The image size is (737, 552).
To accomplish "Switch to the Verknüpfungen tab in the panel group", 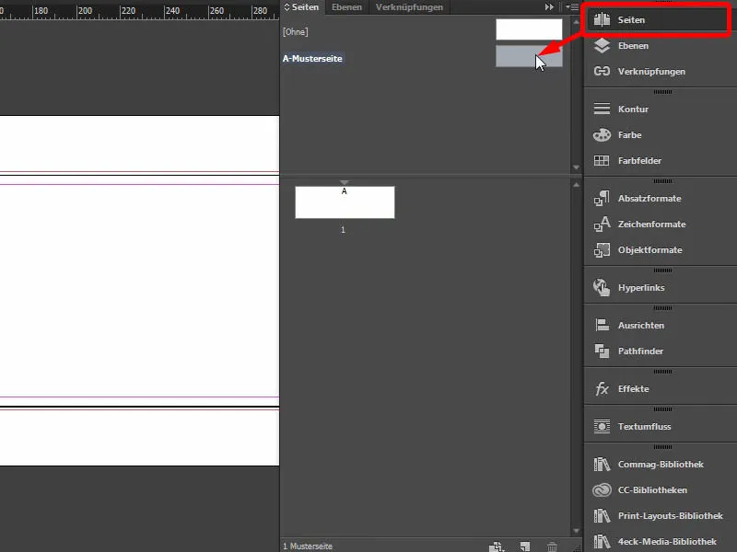I will tap(409, 7).
